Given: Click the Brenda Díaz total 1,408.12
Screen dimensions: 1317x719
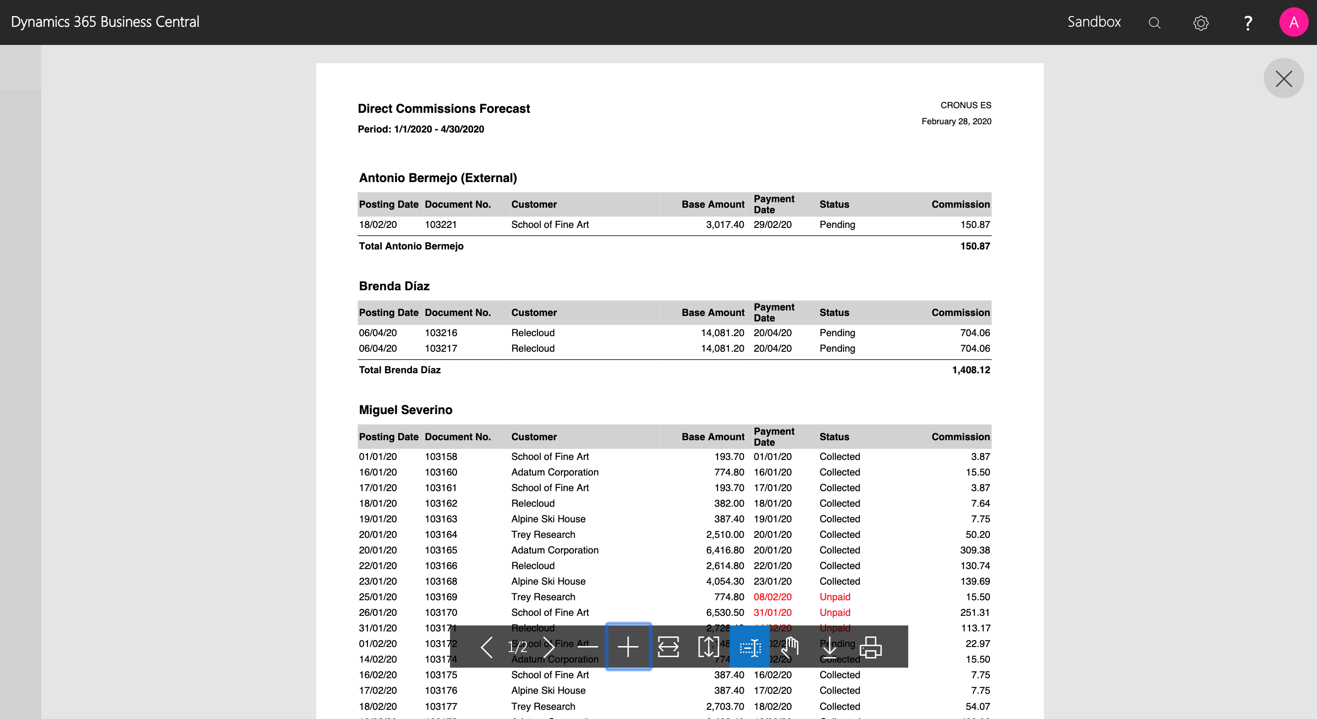Looking at the screenshot, I should pyautogui.click(x=971, y=370).
